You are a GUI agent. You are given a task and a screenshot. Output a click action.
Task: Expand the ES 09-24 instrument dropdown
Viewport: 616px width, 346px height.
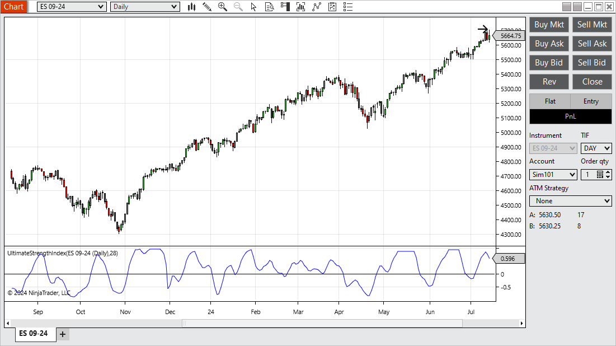pyautogui.click(x=72, y=7)
